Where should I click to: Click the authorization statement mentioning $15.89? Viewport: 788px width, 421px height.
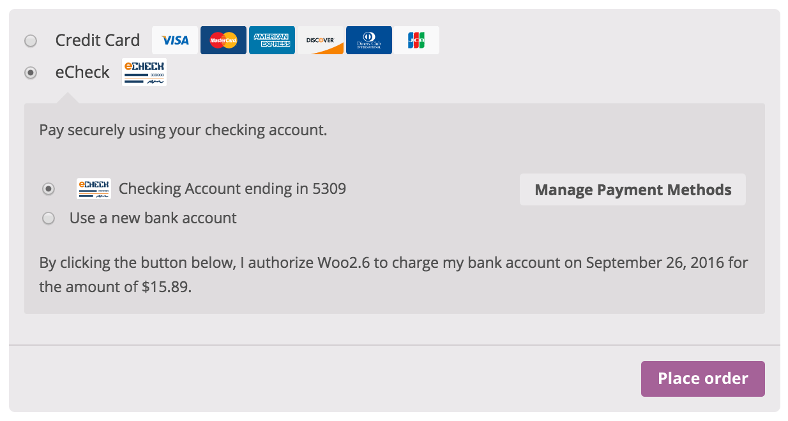coord(393,274)
